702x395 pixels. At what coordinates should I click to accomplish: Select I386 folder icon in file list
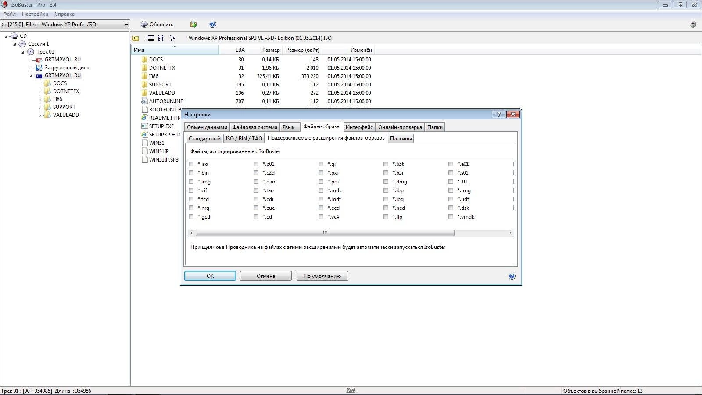click(144, 76)
